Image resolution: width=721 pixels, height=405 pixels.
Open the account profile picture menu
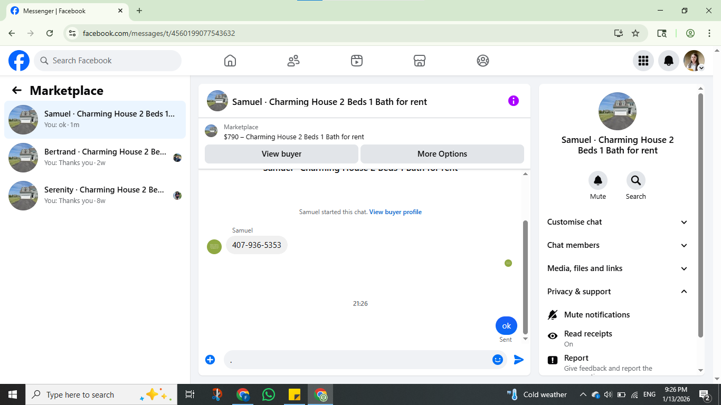coord(694,61)
